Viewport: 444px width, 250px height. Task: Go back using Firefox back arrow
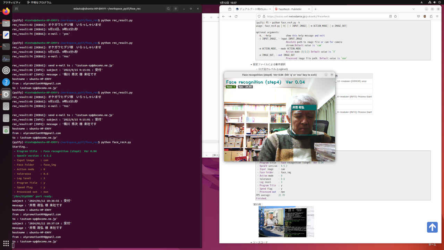click(x=224, y=16)
